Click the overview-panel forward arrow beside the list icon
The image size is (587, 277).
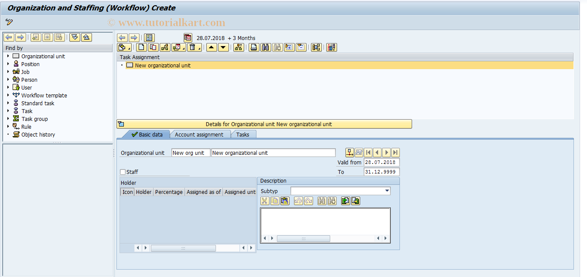click(x=134, y=38)
